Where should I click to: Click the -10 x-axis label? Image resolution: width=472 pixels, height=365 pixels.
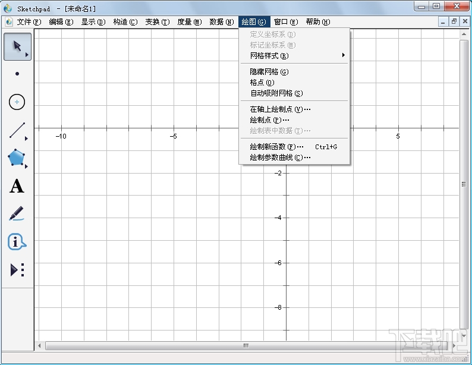[x=61, y=136]
